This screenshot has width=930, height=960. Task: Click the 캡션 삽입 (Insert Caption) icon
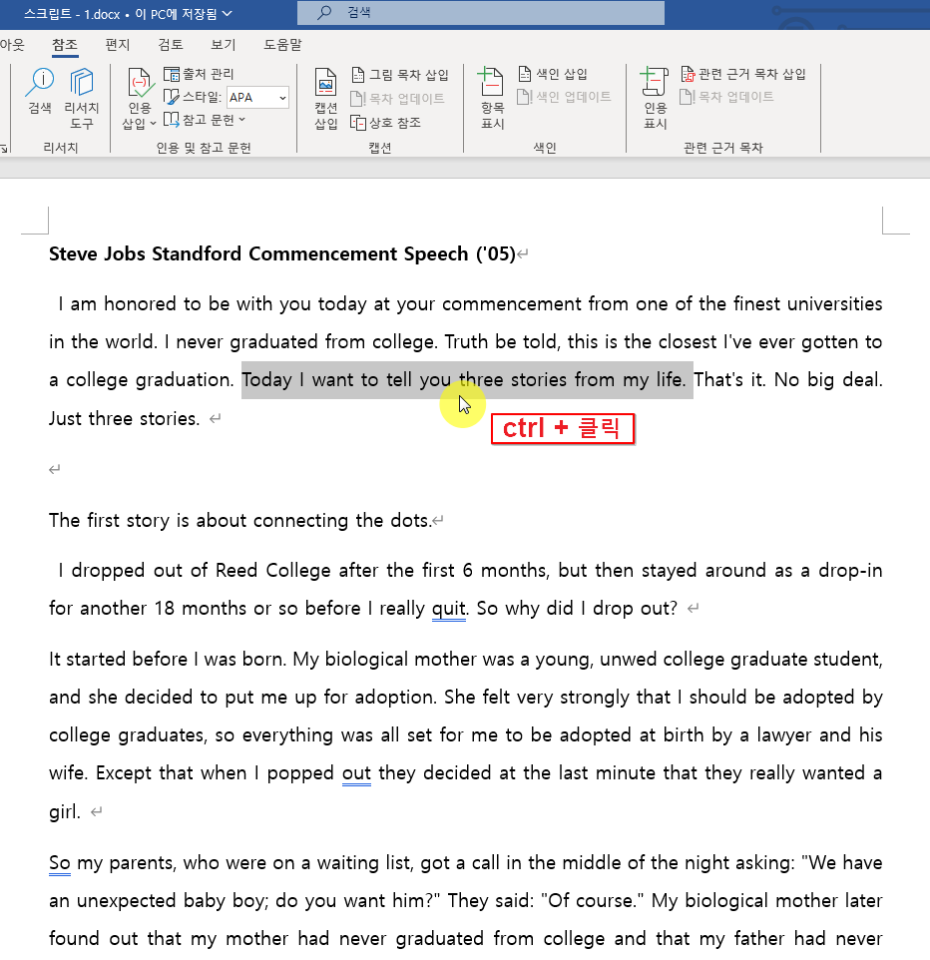click(324, 95)
